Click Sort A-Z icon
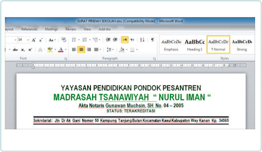262x152 pixels. click(x=142, y=40)
